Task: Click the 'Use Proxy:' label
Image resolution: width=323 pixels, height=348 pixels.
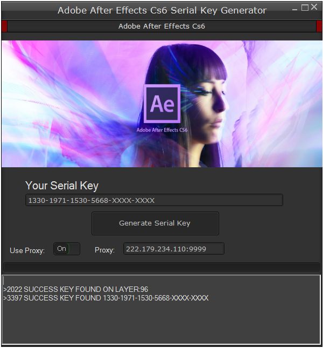Action: coord(27,250)
